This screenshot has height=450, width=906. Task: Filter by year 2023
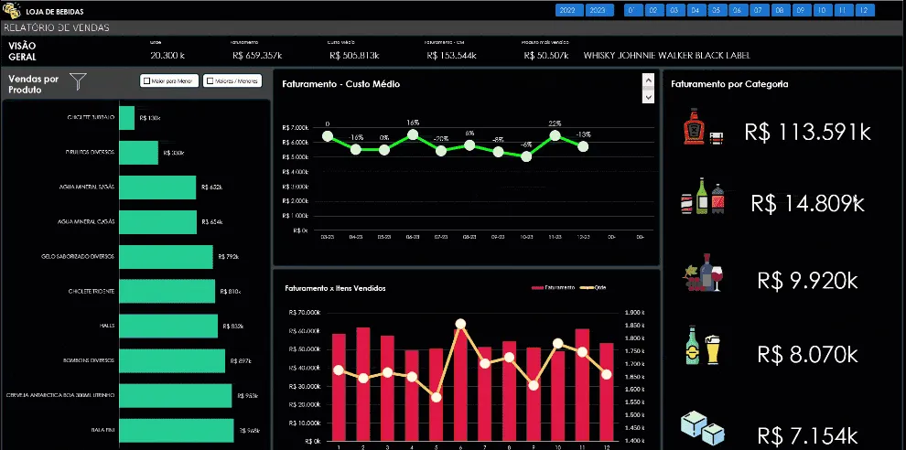pyautogui.click(x=599, y=10)
